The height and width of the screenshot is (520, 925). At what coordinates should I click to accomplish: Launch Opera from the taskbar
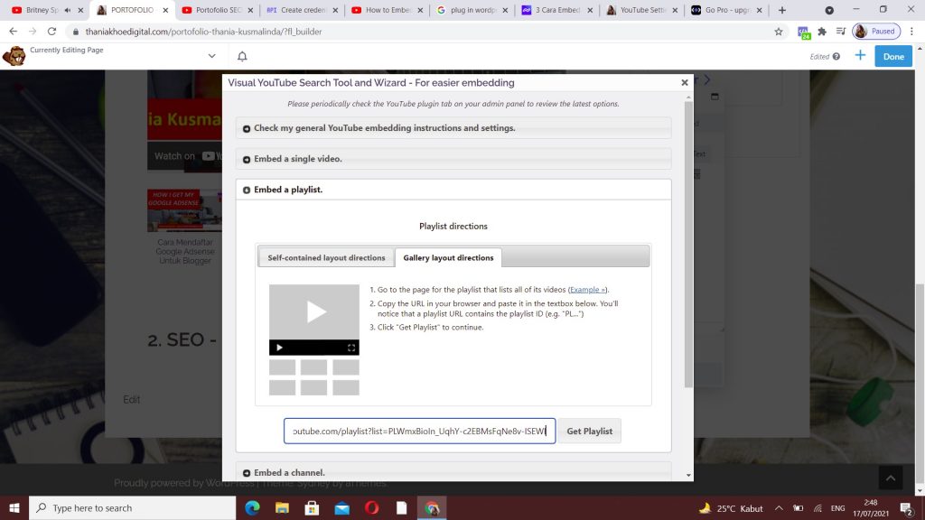pos(371,507)
